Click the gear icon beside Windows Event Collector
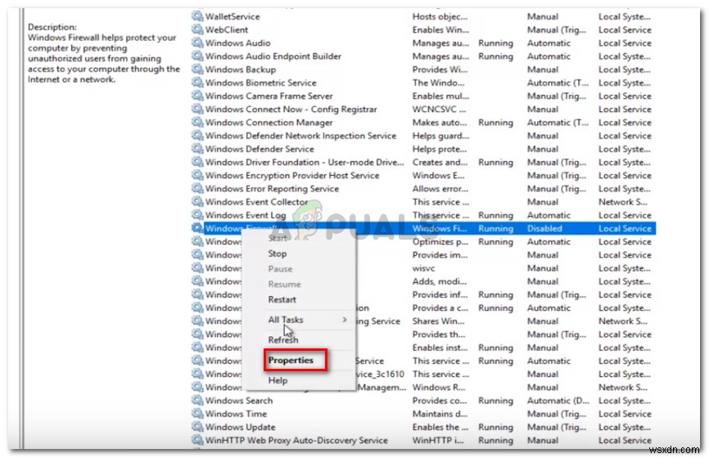This screenshot has height=458, width=709. pos(197,202)
